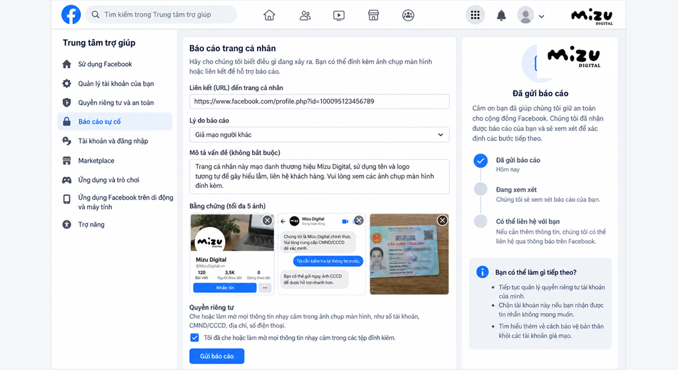Select 'Quản lý tài khoản của bạn'

coord(116,83)
